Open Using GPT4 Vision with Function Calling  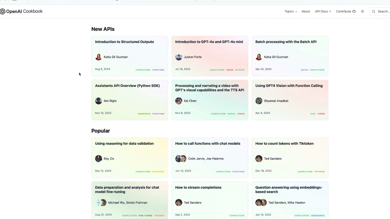tap(290, 100)
